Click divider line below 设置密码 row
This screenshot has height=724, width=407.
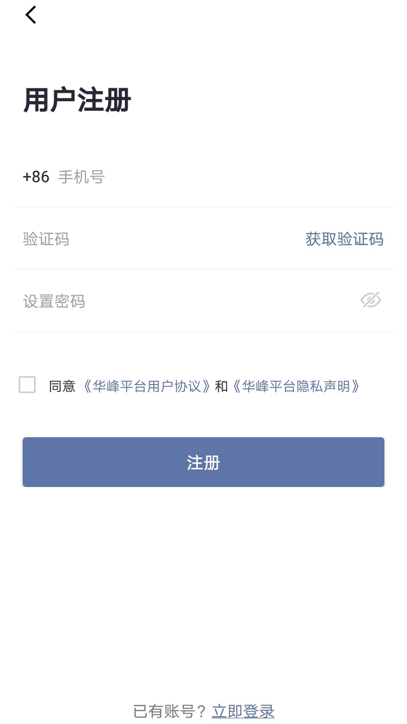(x=203, y=331)
